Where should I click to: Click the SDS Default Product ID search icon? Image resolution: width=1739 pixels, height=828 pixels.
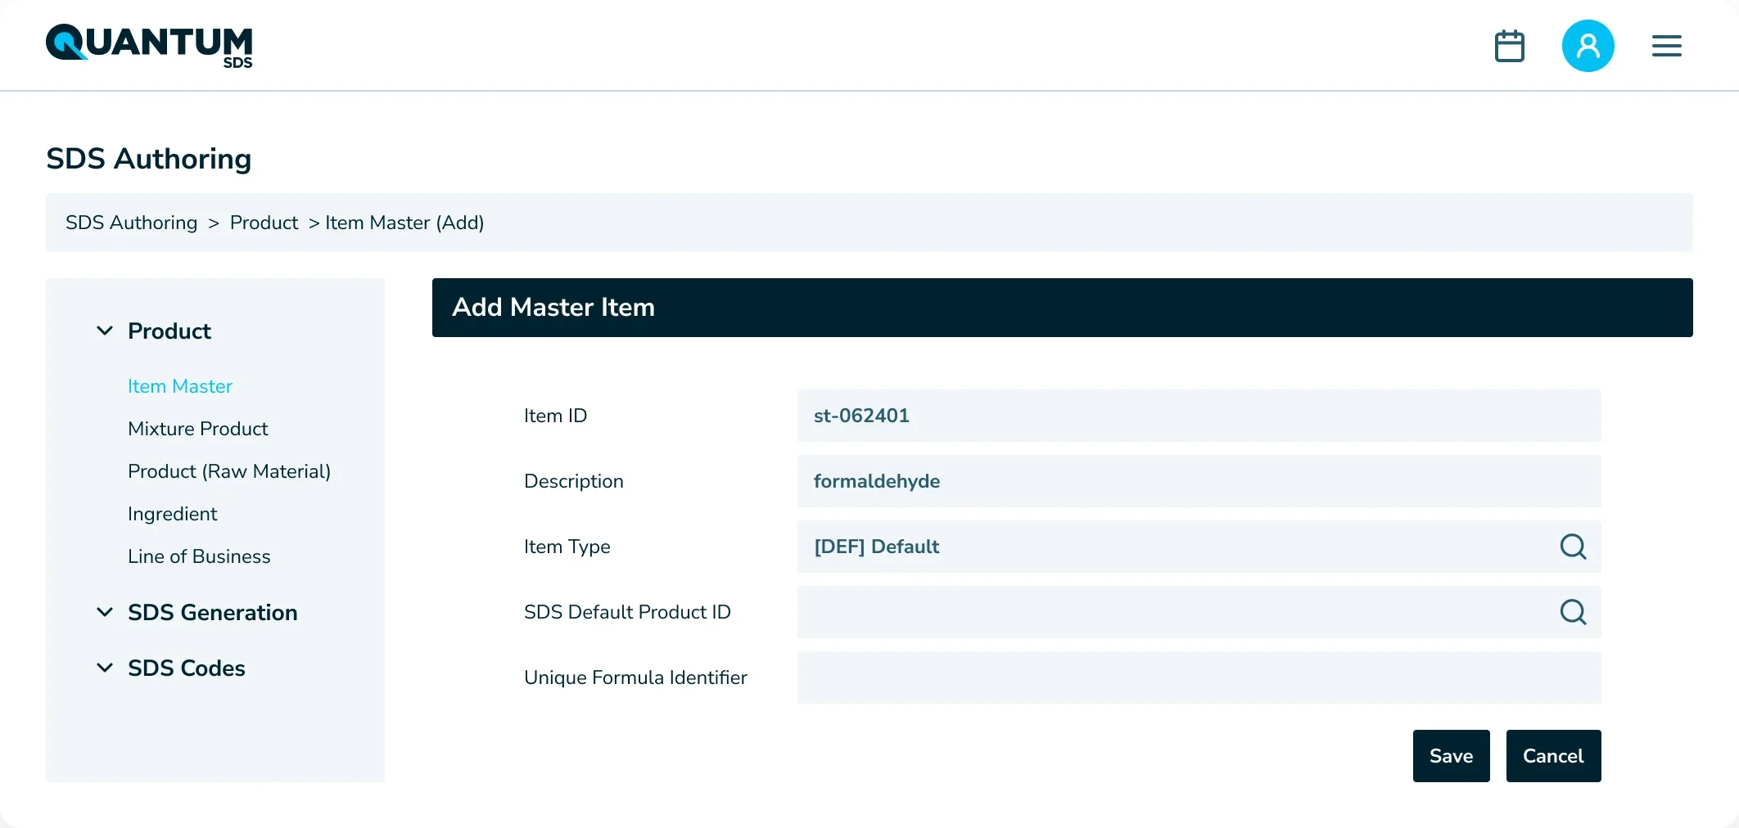click(x=1573, y=612)
